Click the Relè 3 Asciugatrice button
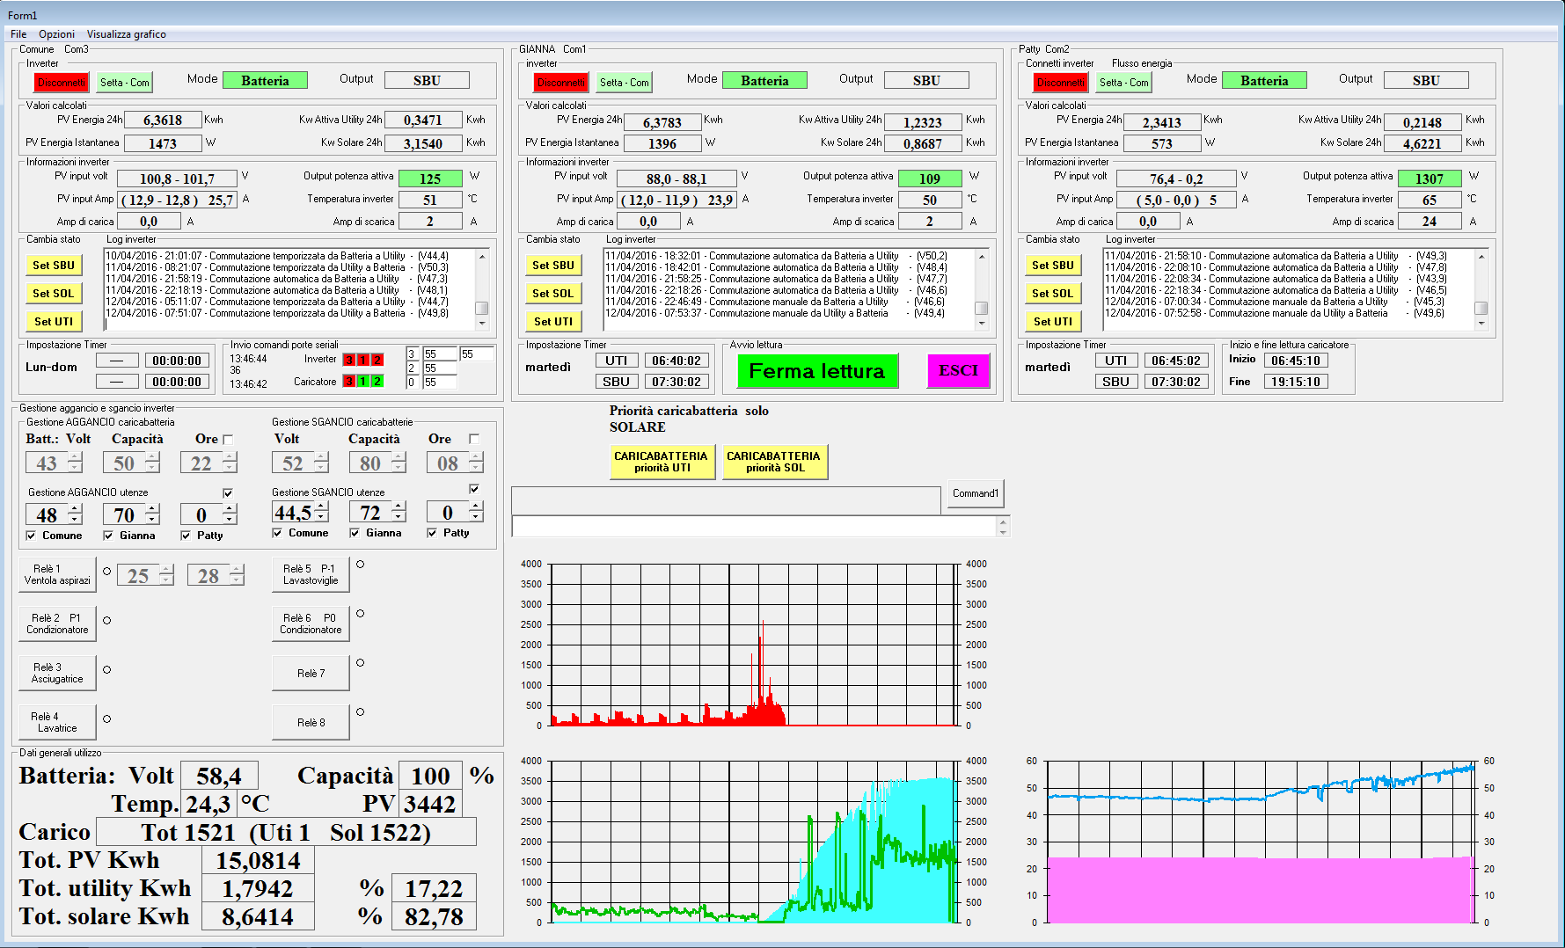The height and width of the screenshot is (948, 1565). coord(57,673)
